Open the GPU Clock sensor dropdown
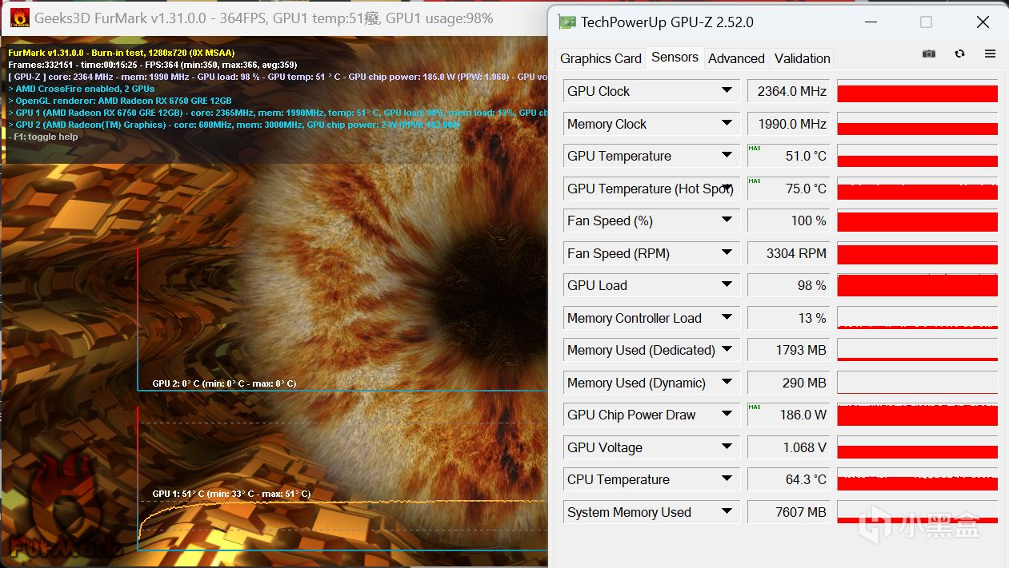The width and height of the screenshot is (1009, 568). point(727,91)
